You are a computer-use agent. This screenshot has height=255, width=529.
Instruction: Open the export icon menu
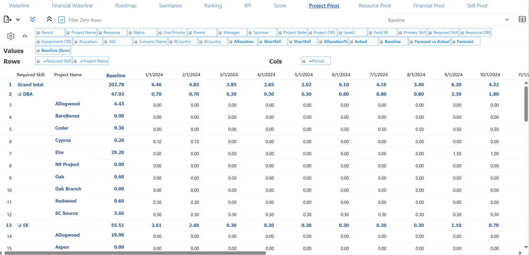(8, 19)
